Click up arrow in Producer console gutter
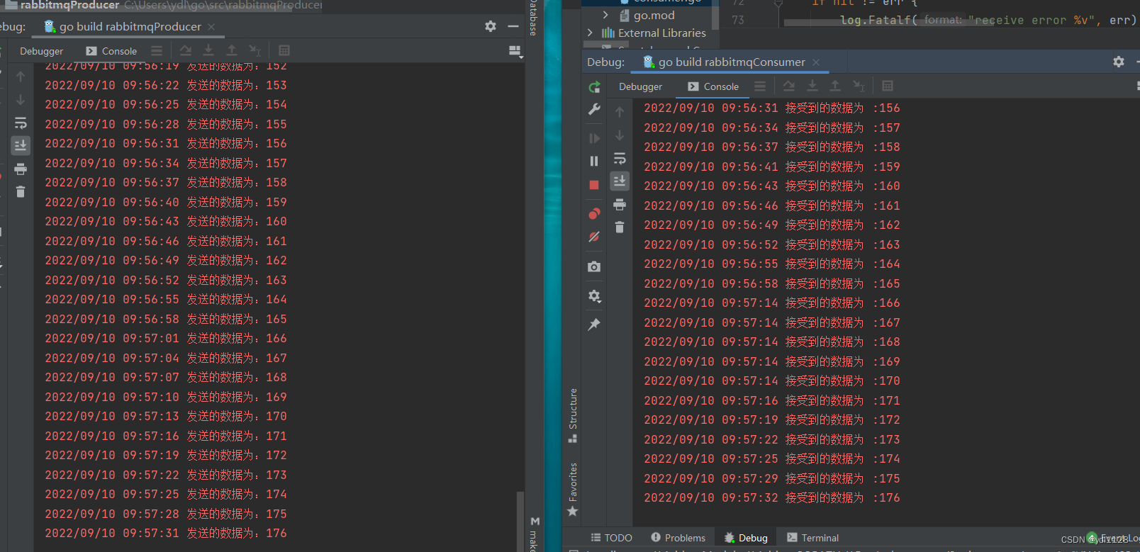This screenshot has width=1140, height=552. pyautogui.click(x=21, y=77)
